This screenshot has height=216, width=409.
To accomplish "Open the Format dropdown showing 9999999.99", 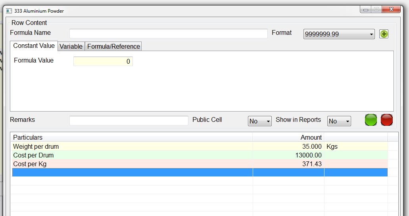I will point(339,34).
